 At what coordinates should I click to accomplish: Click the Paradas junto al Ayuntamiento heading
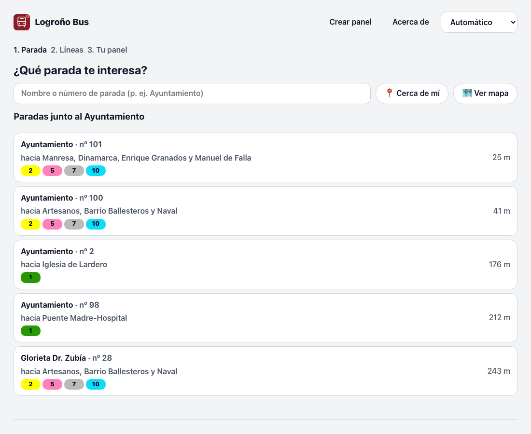coord(79,116)
